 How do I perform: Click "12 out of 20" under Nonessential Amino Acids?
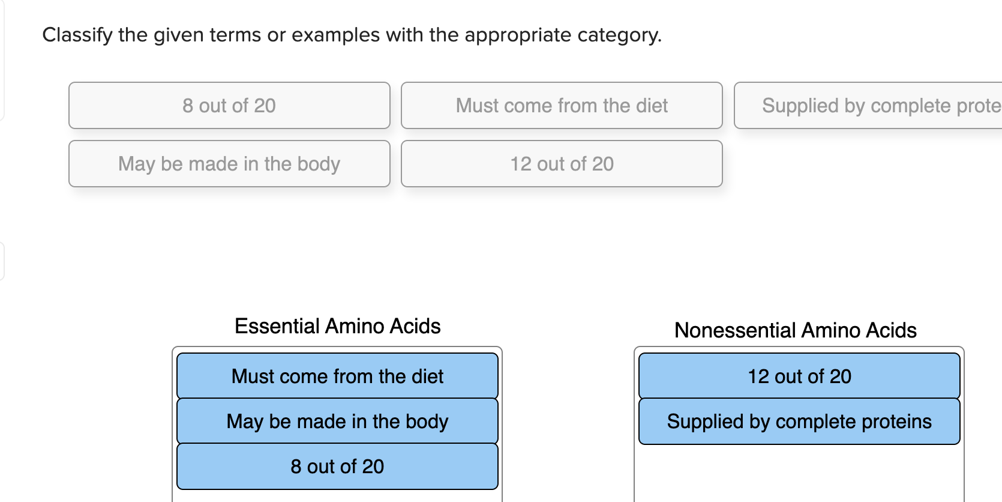799,376
